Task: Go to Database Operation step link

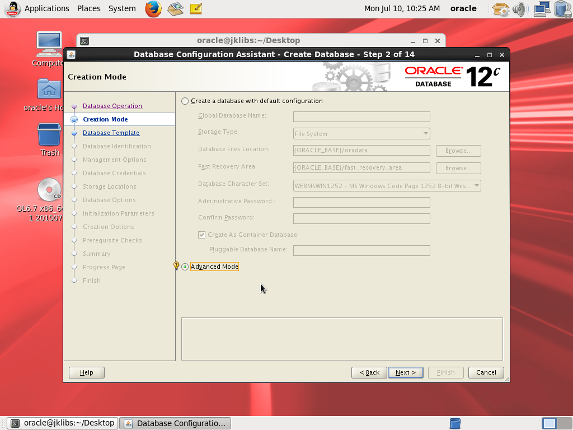Action: pyautogui.click(x=112, y=106)
